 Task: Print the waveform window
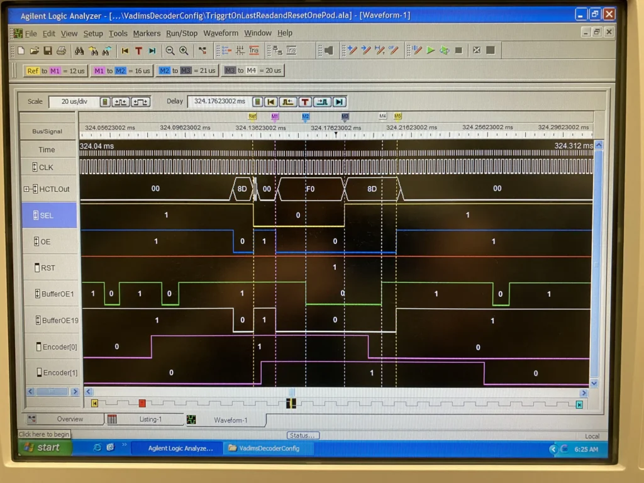pyautogui.click(x=61, y=50)
